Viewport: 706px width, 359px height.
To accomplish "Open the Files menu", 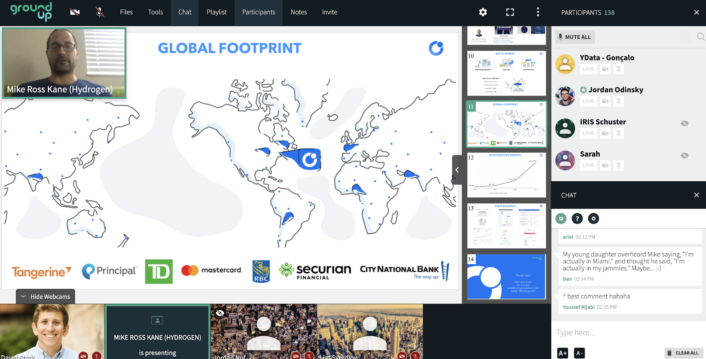I will click(x=126, y=12).
